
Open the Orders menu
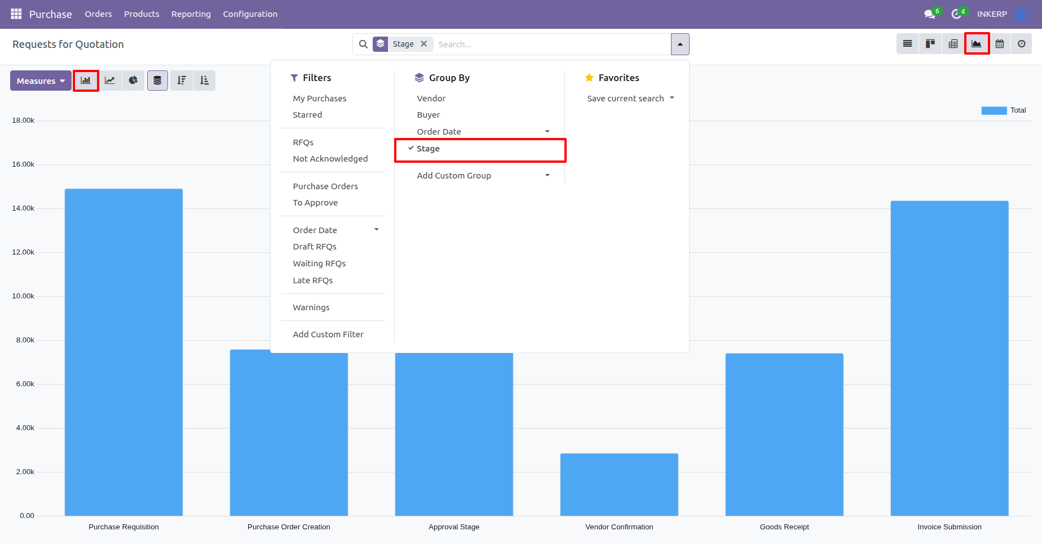click(98, 14)
